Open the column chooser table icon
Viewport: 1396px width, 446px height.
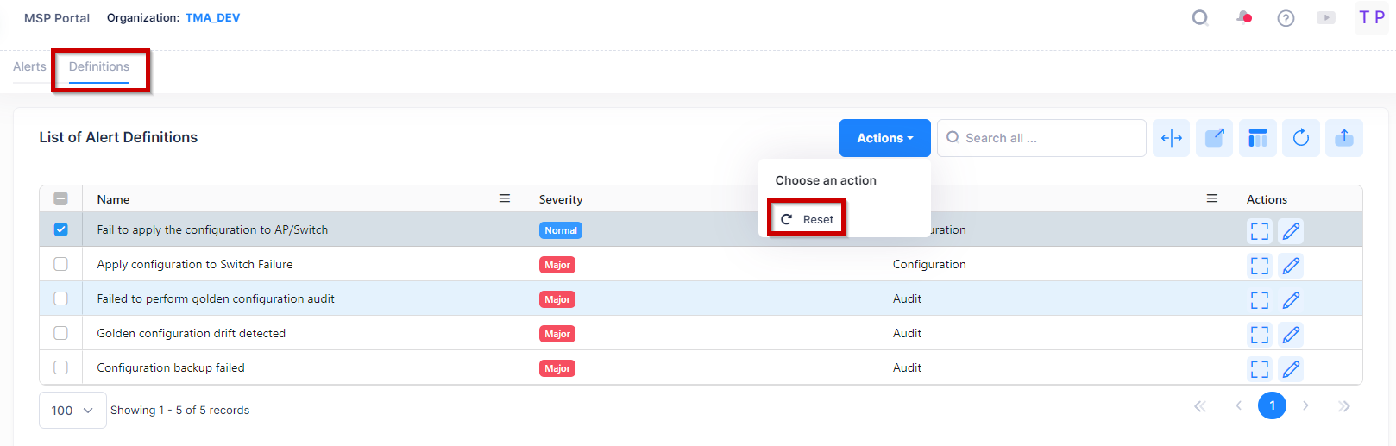pos(1258,138)
